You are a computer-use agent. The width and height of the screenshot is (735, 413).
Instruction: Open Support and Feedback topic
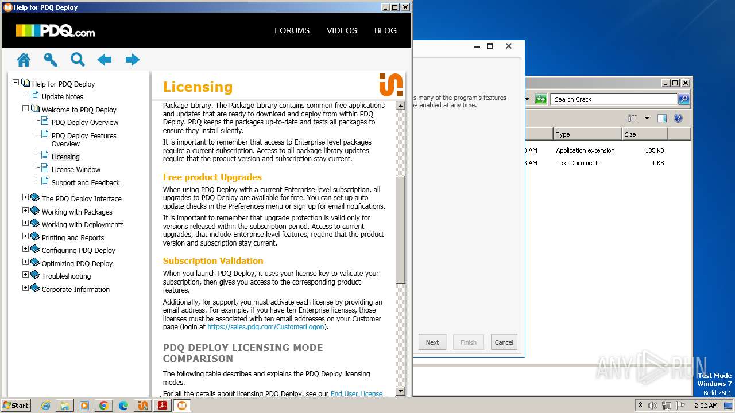click(86, 183)
